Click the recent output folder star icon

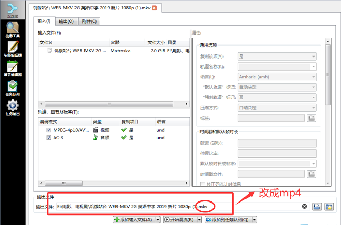click(x=329, y=207)
